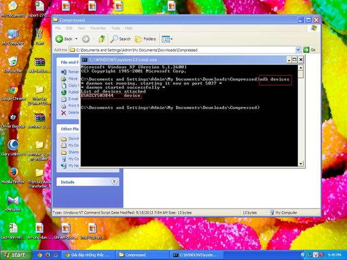This screenshot has height=260, width=347.
Task: Click the Go button beside address
Action: pos(310,50)
